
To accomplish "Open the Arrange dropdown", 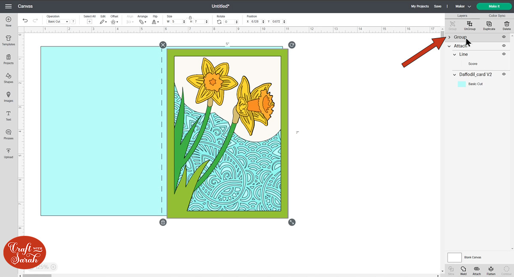I will (x=143, y=21).
